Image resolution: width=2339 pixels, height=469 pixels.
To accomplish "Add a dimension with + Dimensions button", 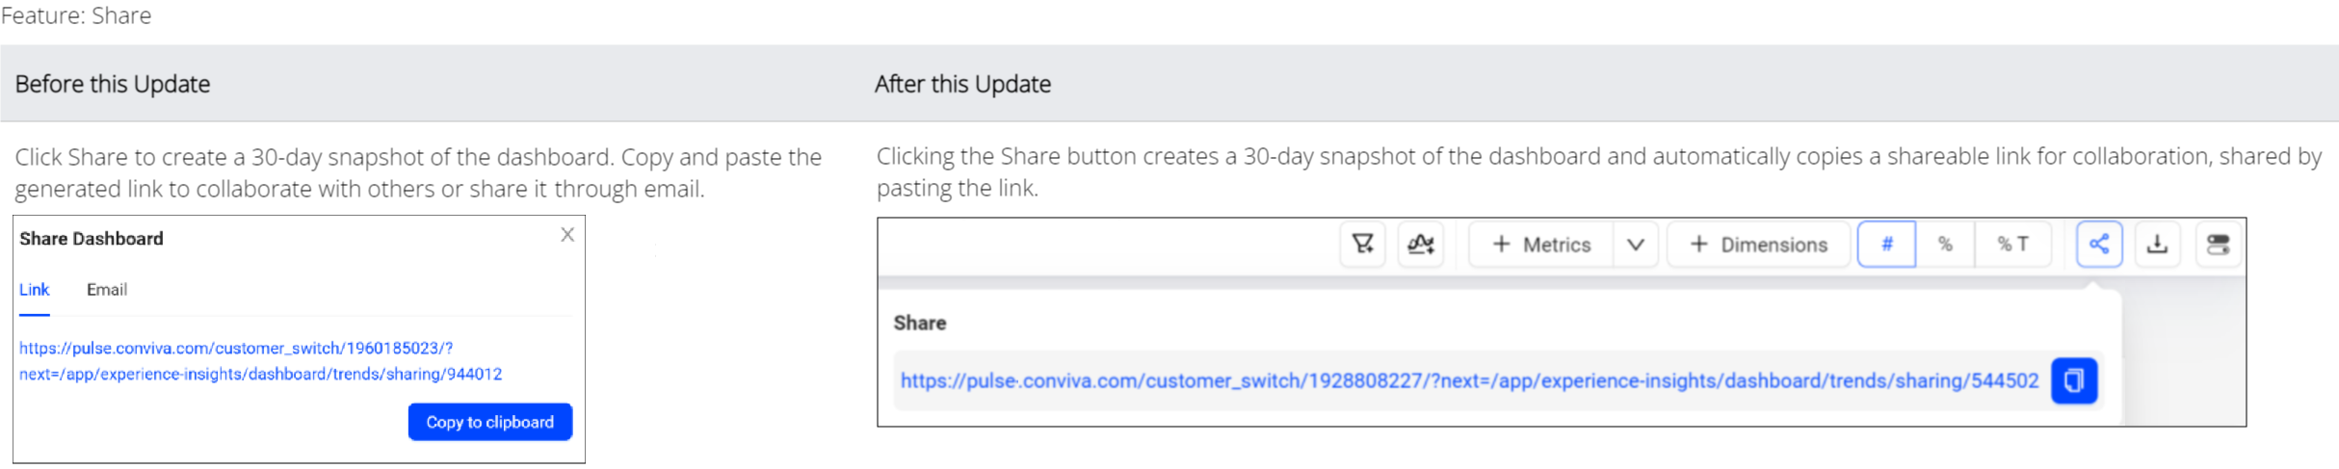I will tap(1758, 245).
